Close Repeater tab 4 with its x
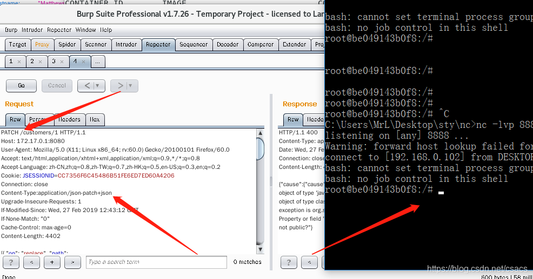The height and width of the screenshot is (279, 533). (x=83, y=62)
